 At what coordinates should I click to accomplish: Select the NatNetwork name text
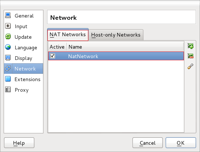point(83,56)
